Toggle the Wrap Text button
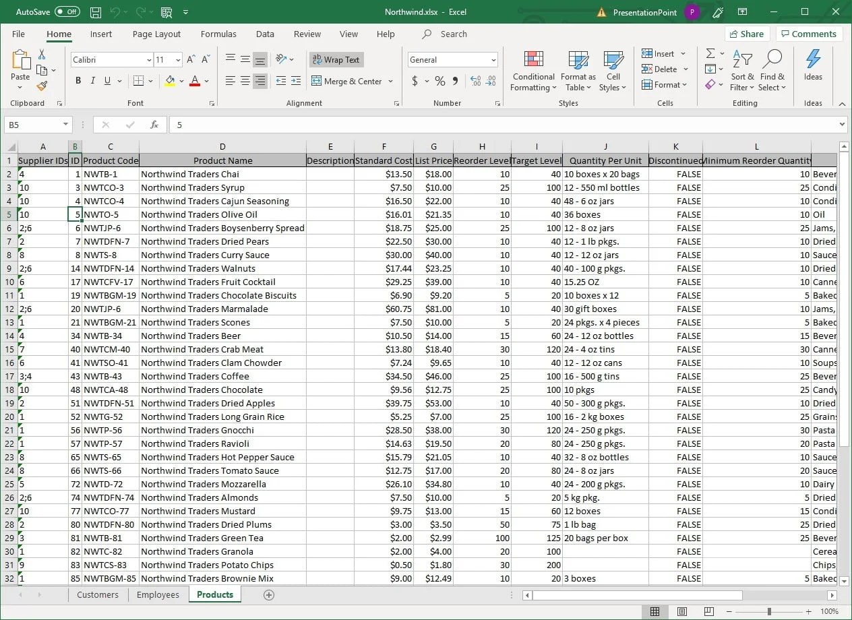 336,59
